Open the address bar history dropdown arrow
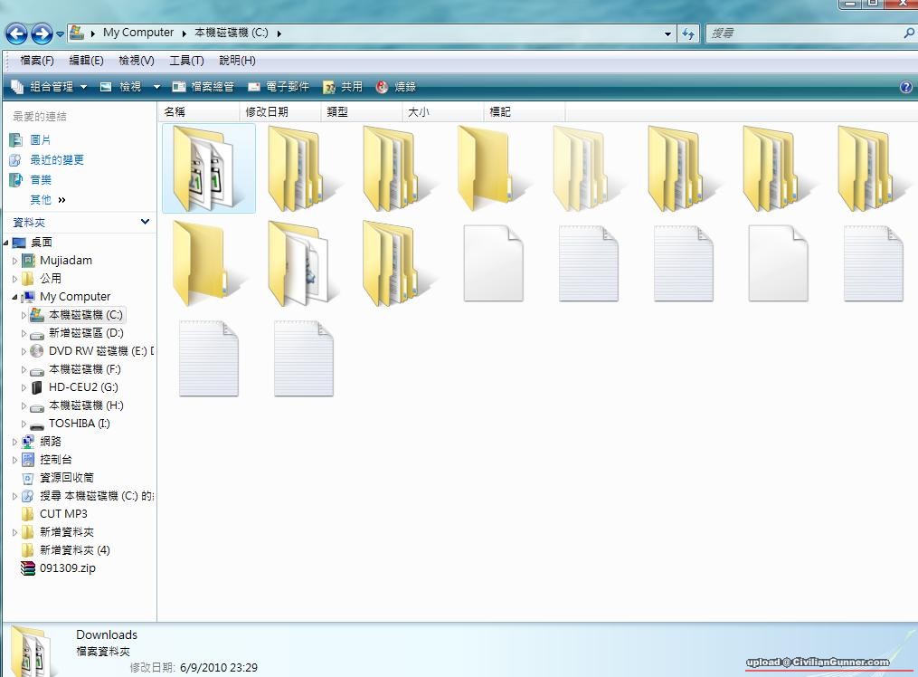This screenshot has width=918, height=677. pos(667,33)
